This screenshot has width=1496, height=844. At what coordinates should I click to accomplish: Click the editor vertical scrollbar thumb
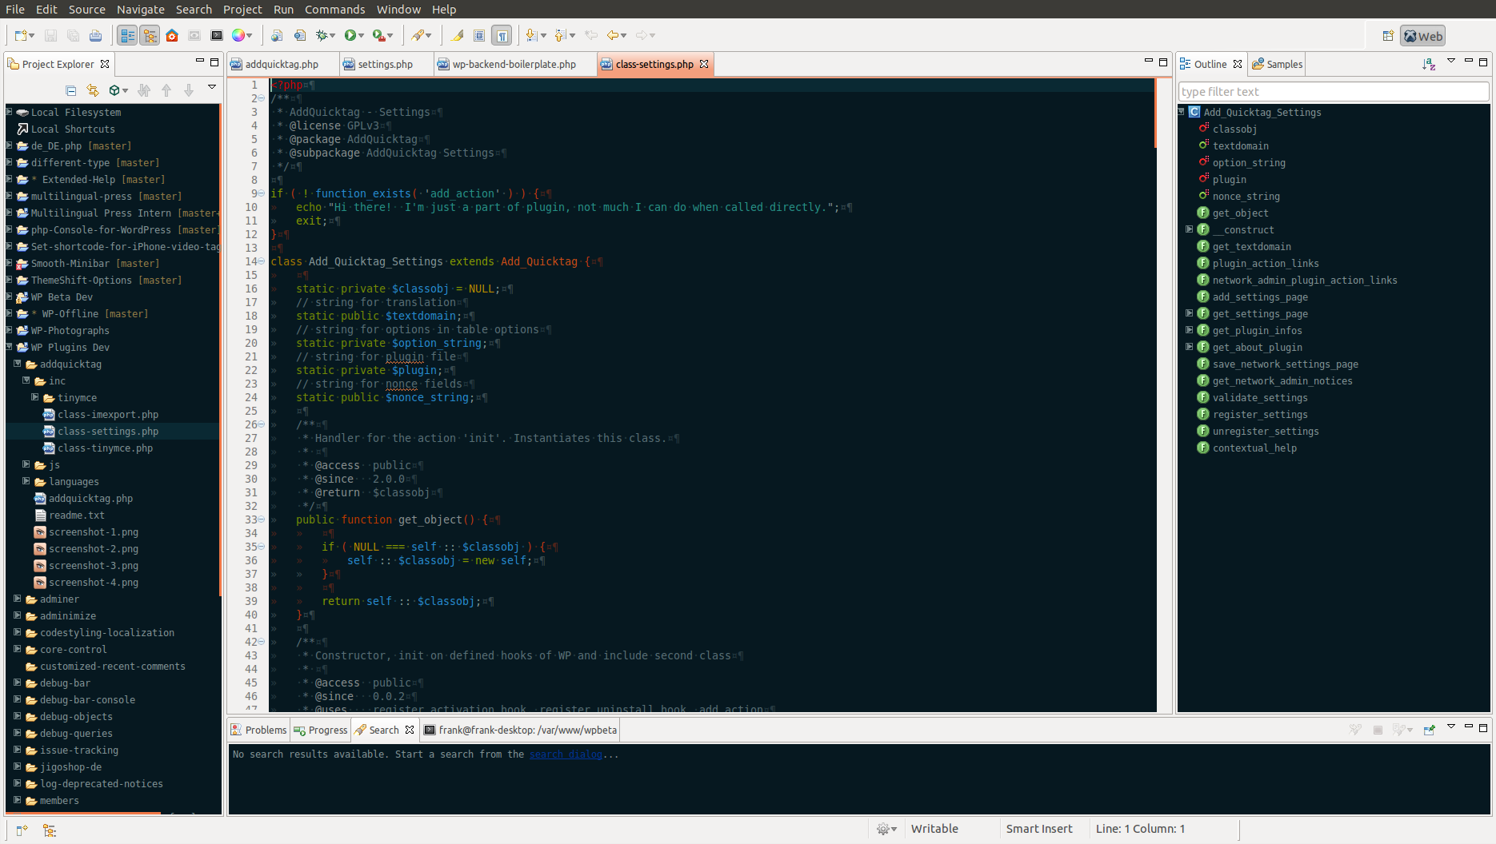1155,113
